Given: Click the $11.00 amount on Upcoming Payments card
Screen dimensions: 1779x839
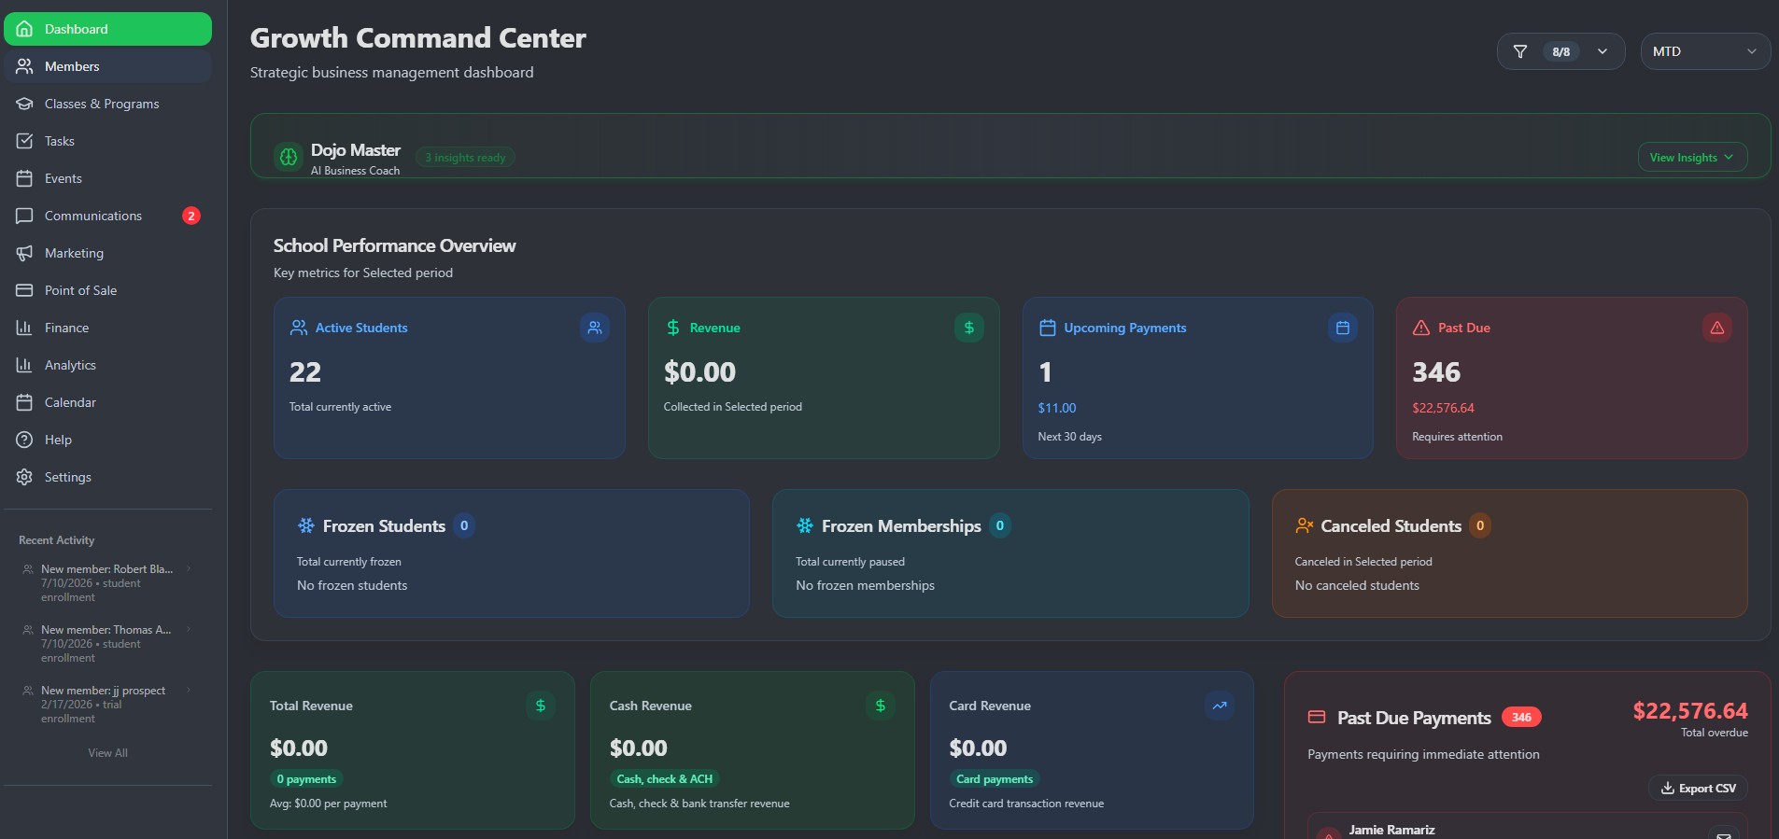Looking at the screenshot, I should (1057, 408).
